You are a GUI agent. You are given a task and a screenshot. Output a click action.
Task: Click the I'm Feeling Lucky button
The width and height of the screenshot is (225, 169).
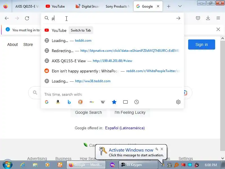coord(130,112)
